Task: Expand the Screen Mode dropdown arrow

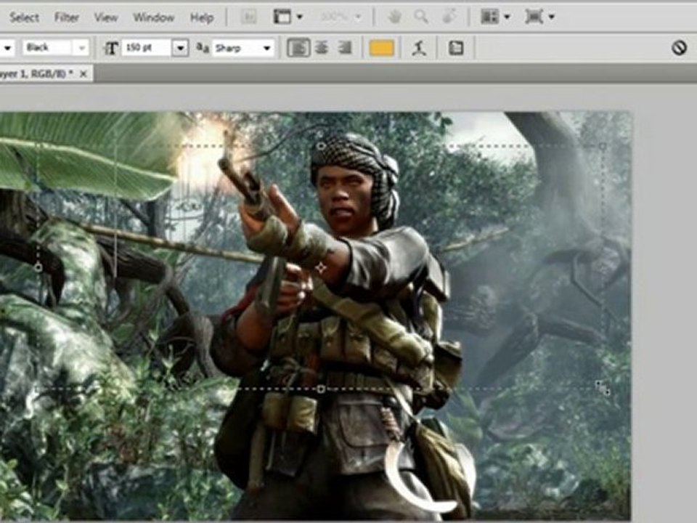Action: click(552, 17)
